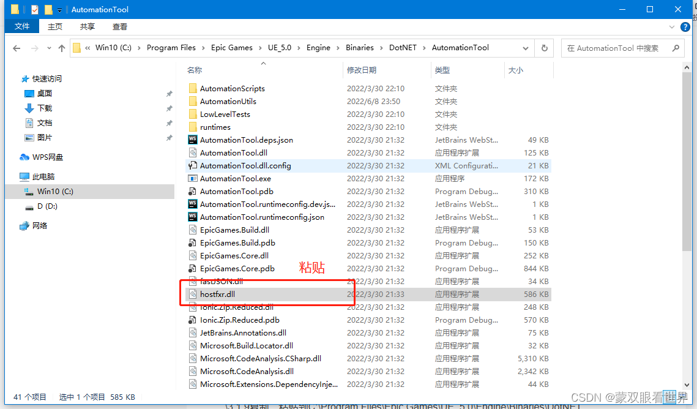This screenshot has width=697, height=409.
Task: Click the Forward navigation arrow
Action: 35,48
